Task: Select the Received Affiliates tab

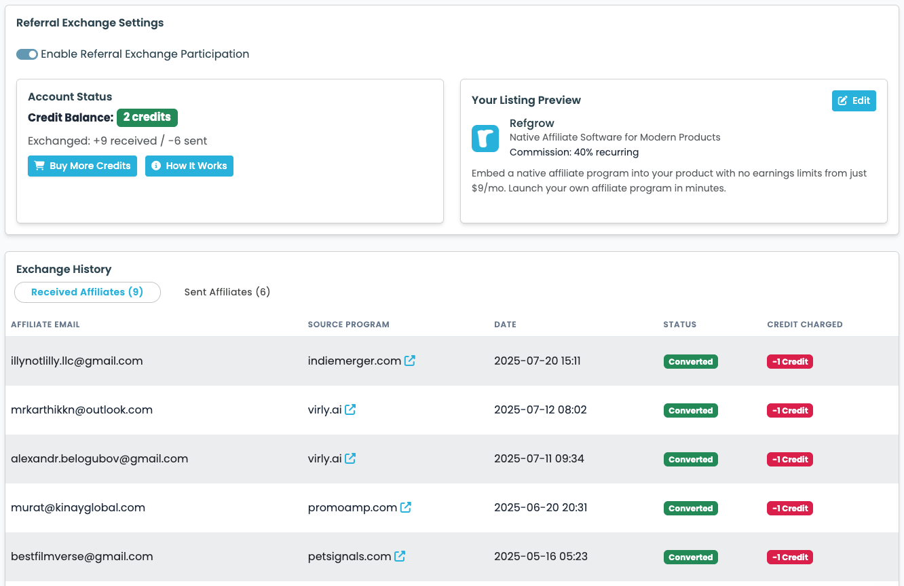Action: click(87, 291)
